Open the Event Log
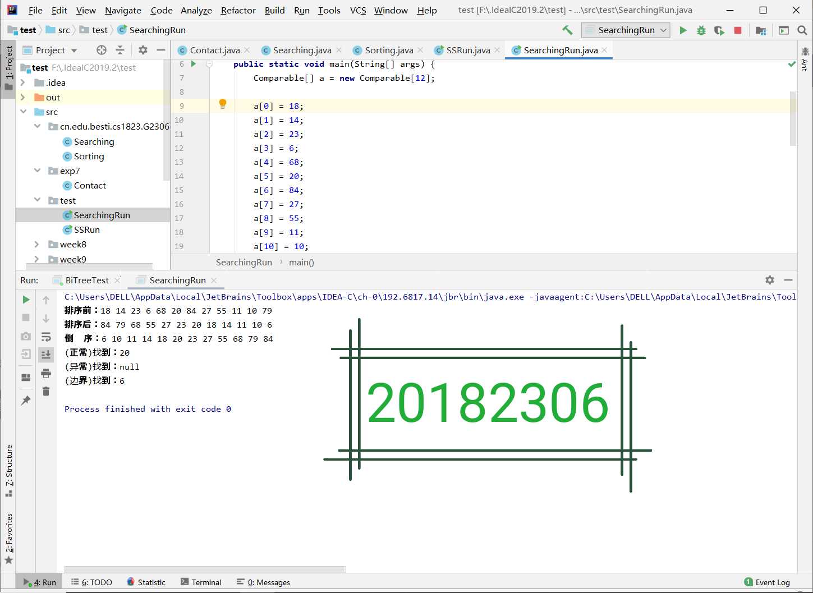Viewport: 813px width, 593px height. [x=767, y=582]
